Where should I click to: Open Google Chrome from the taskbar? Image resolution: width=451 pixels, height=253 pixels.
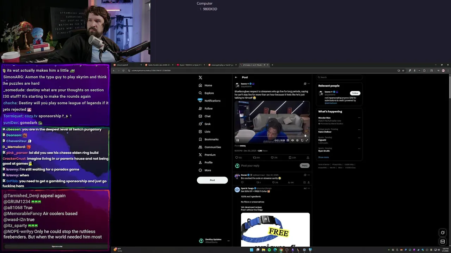[x=281, y=250]
